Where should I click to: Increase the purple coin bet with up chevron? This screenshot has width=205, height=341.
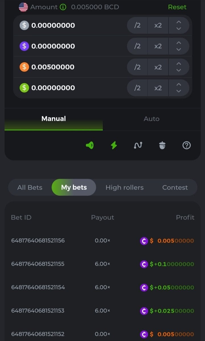[x=179, y=43]
